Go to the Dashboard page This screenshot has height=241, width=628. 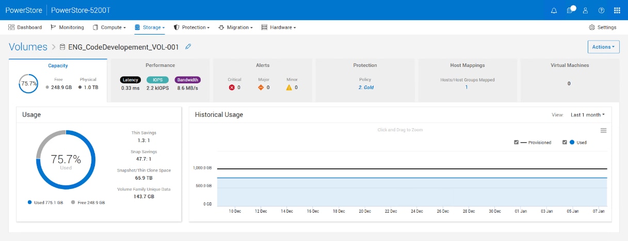(25, 27)
